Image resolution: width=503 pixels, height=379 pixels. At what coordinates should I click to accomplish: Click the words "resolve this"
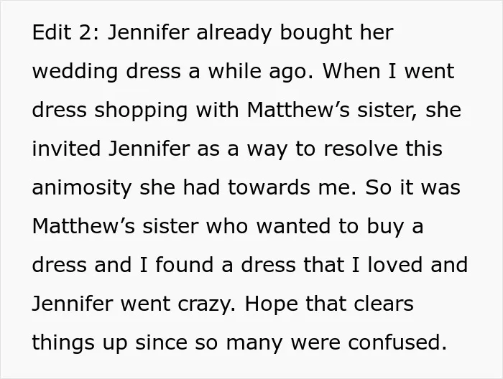tap(383, 149)
